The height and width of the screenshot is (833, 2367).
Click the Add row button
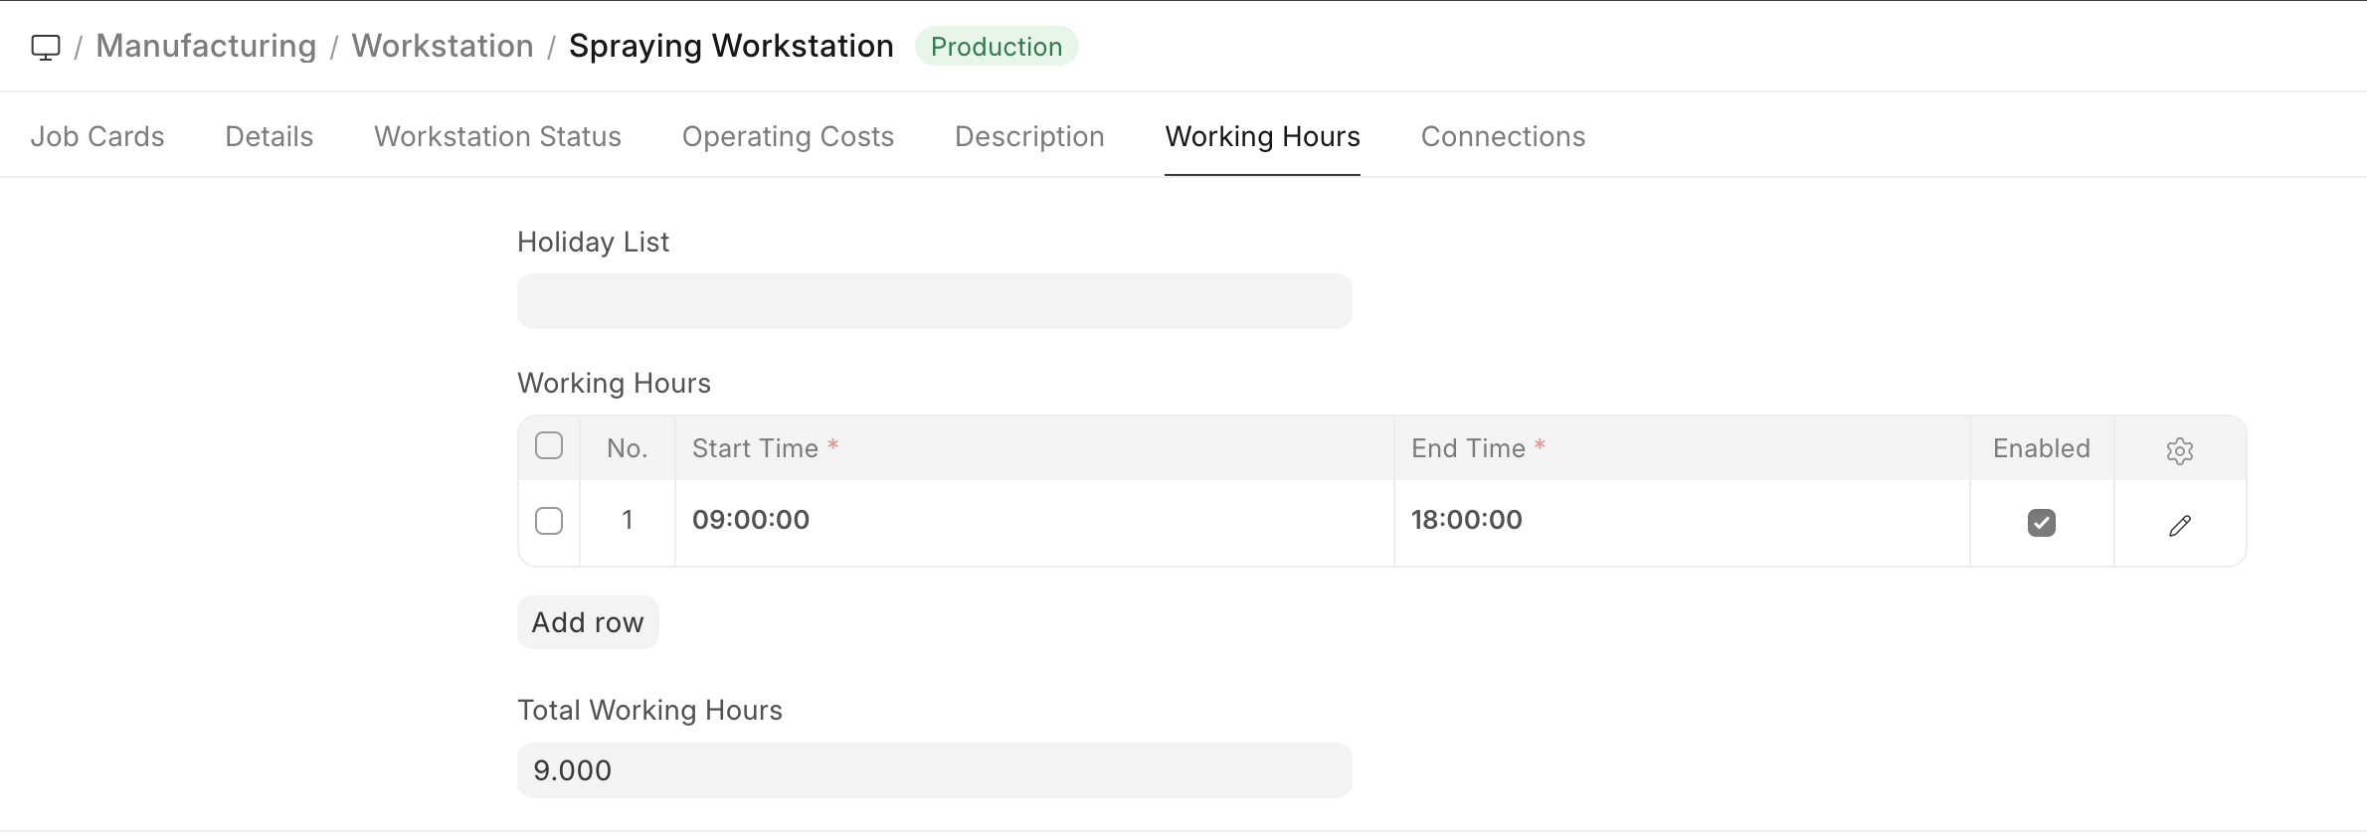coord(588,622)
